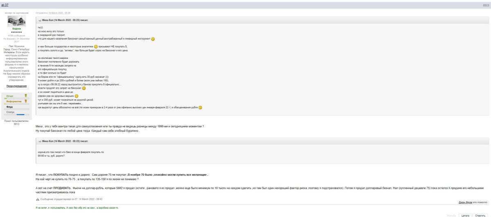Open the user's avatar image
This screenshot has height=217, width=491.
click(x=16, y=21)
